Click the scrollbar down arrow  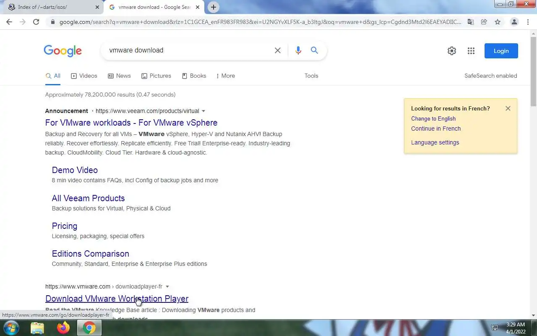point(533,315)
